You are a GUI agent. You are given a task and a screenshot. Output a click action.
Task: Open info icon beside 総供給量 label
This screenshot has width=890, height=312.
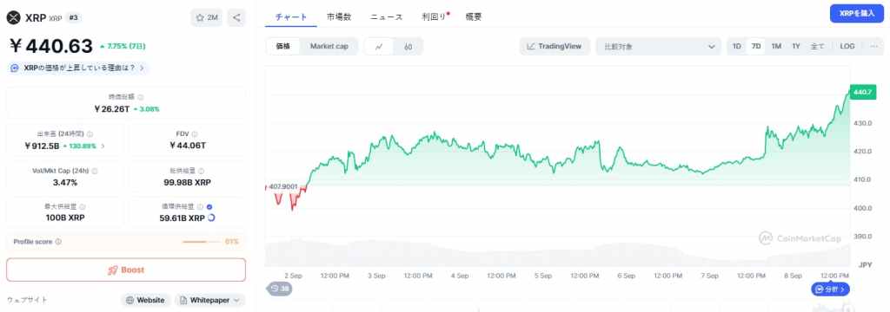[202, 171]
